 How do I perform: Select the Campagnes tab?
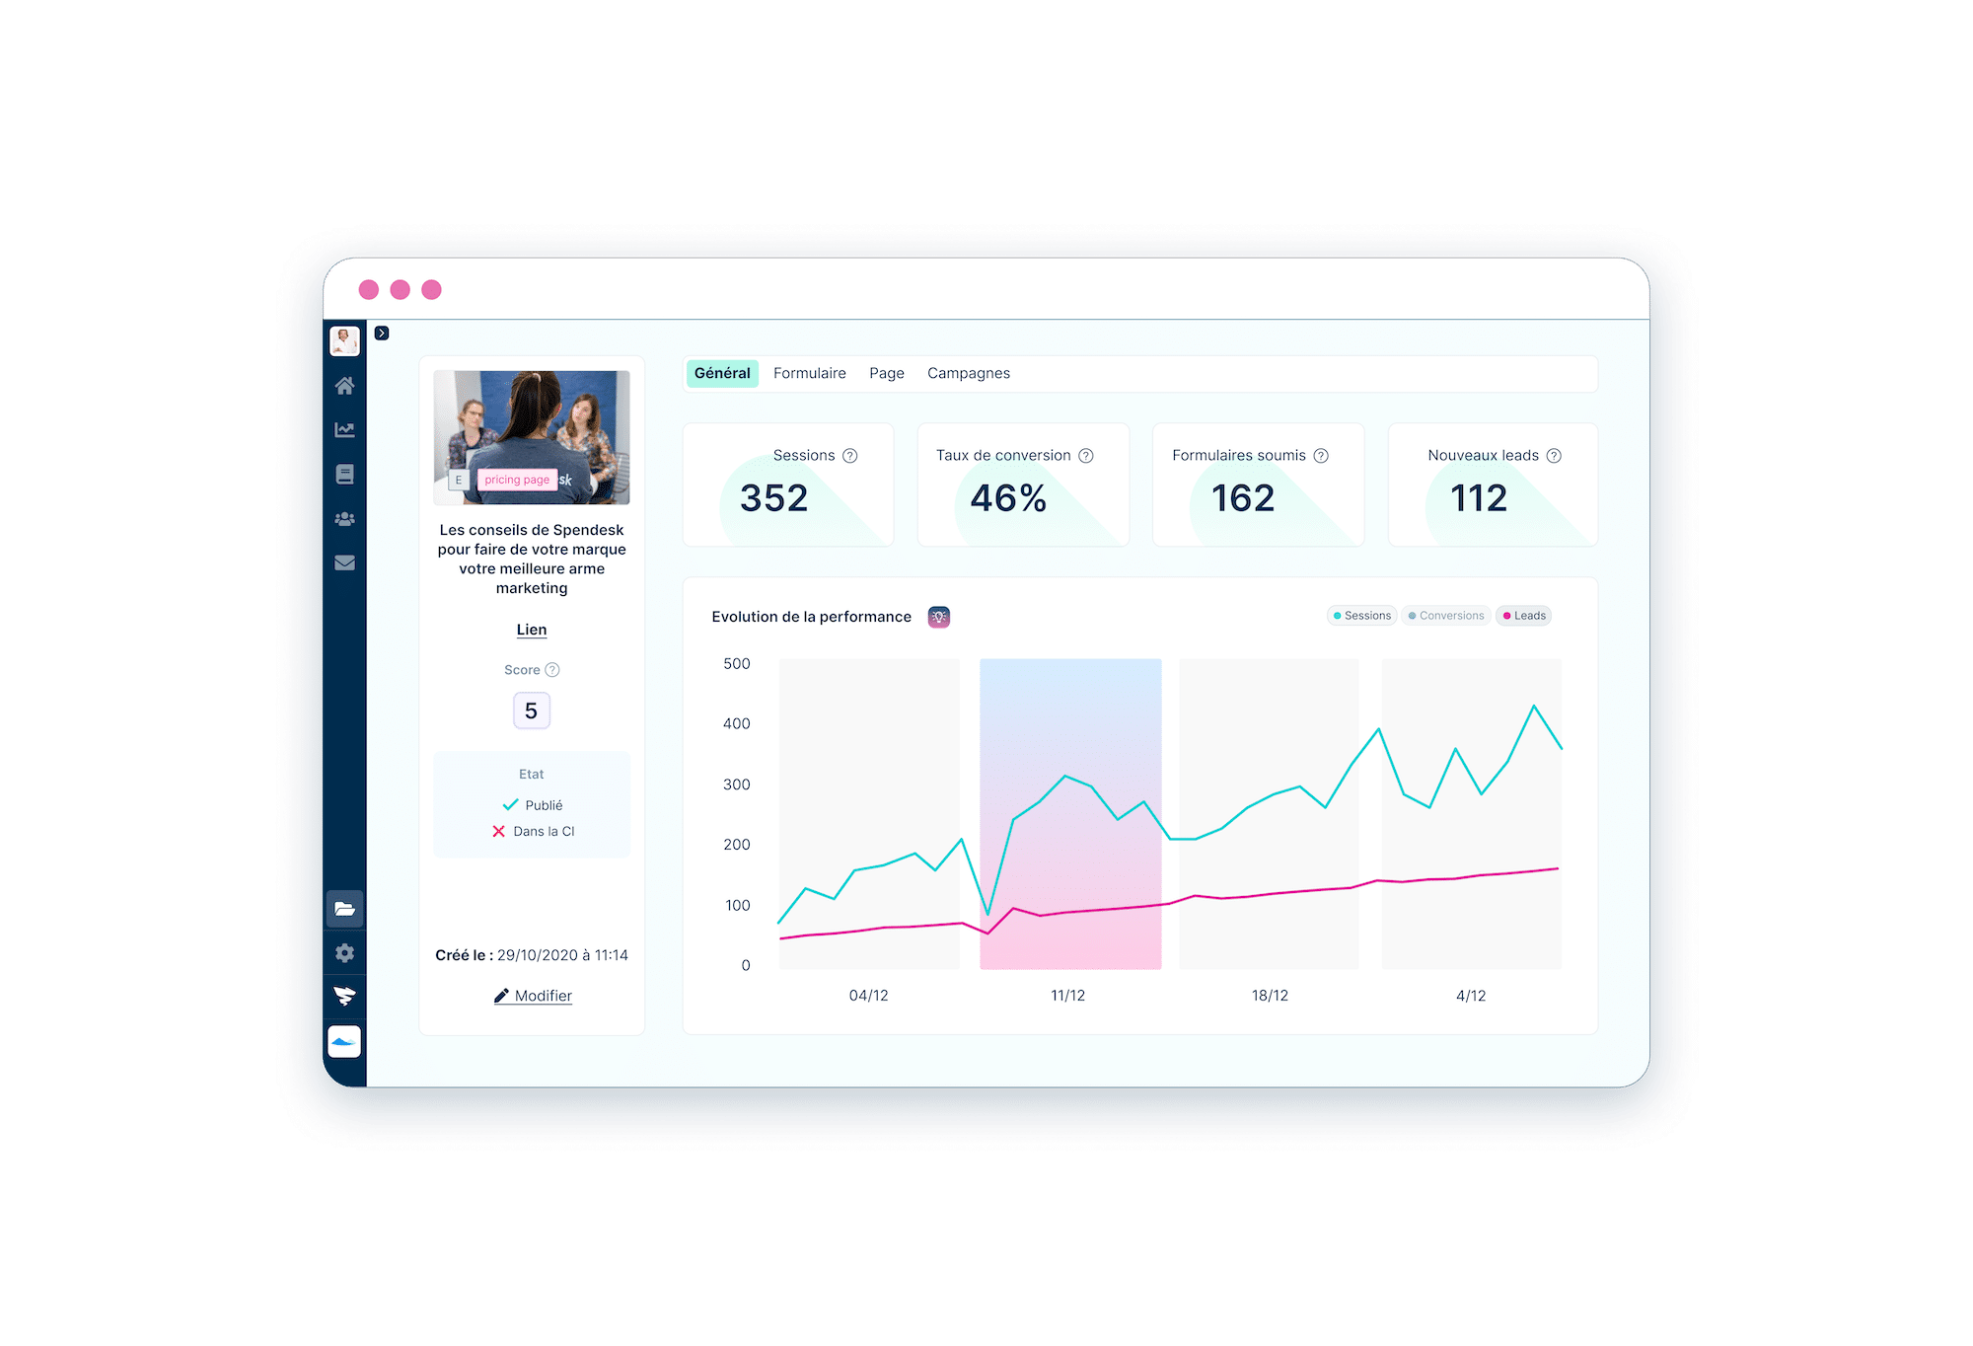pos(972,372)
